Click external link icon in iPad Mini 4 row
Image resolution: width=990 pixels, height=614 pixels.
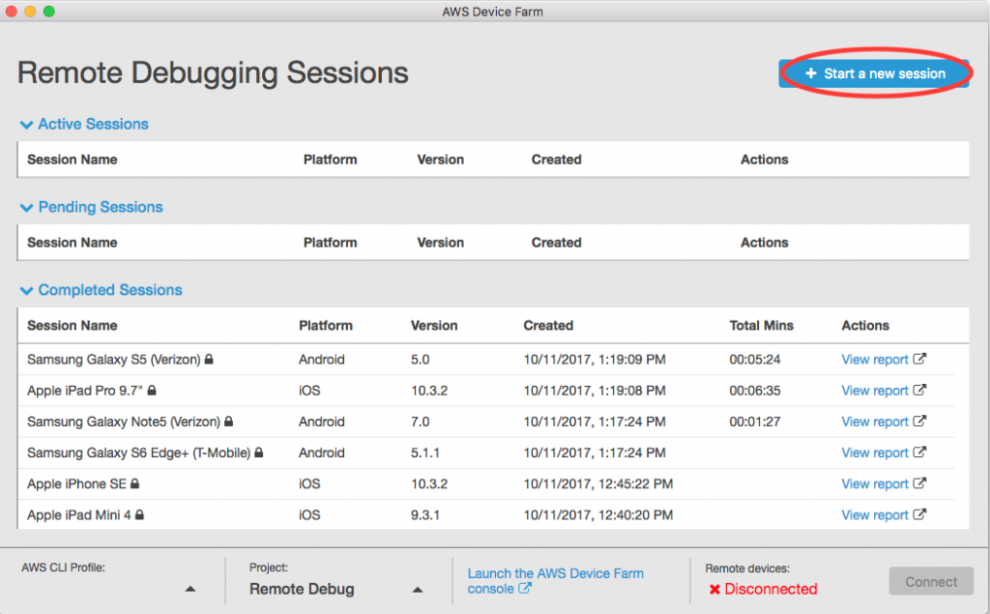click(920, 513)
